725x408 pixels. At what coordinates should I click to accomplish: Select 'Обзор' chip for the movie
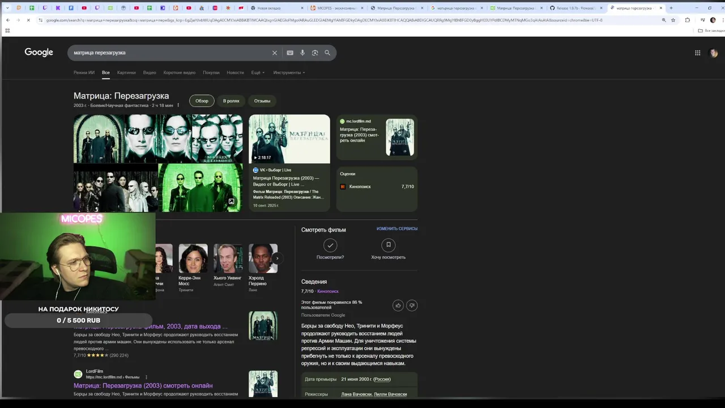coord(202,101)
